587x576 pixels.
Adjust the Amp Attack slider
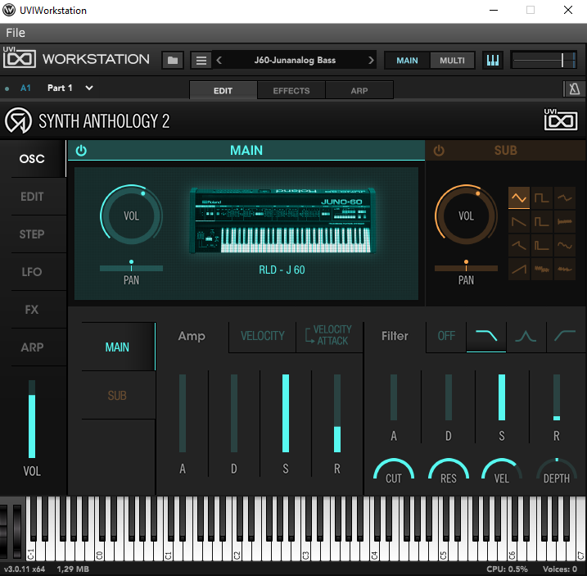[x=183, y=413]
